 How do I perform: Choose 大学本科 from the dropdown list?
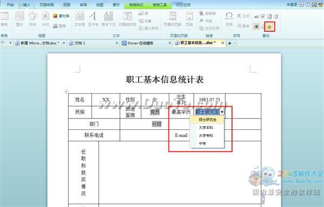[207, 128]
